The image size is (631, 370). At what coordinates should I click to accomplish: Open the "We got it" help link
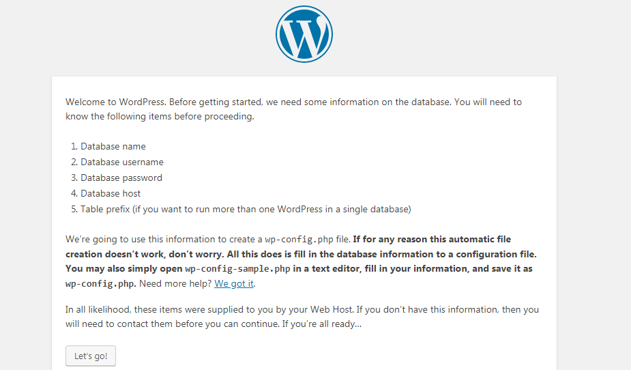(235, 283)
